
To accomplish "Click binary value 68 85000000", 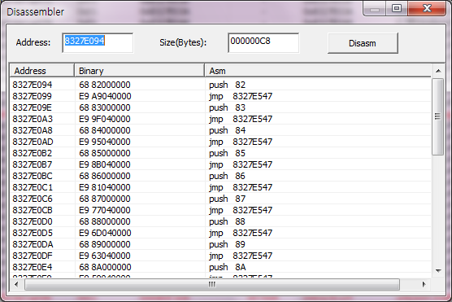I will 105,153.
